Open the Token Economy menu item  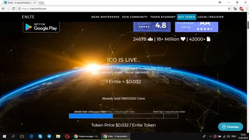point(163,17)
